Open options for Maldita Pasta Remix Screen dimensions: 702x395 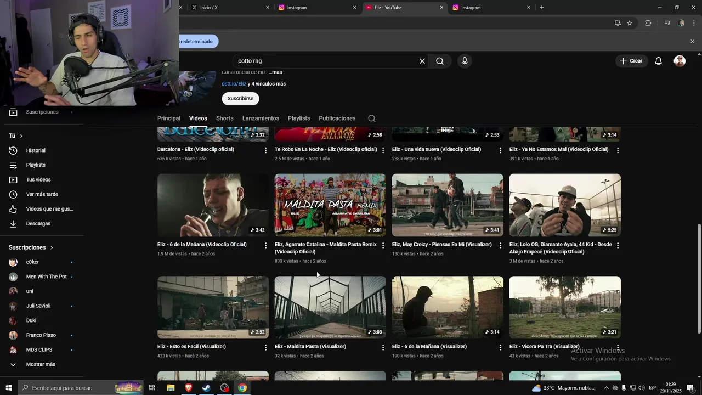pos(383,245)
